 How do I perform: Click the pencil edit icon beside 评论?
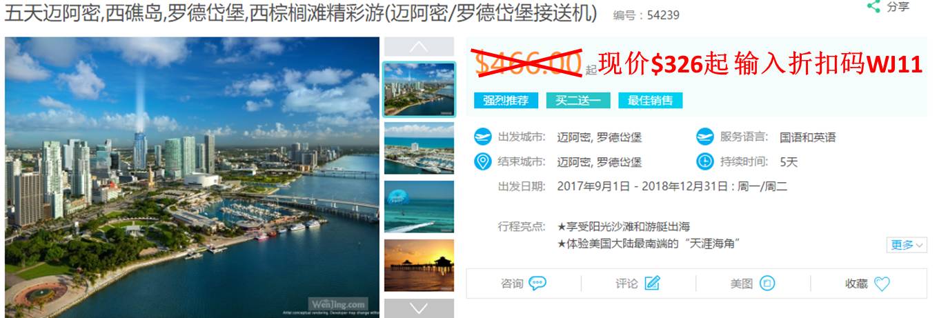tap(652, 284)
